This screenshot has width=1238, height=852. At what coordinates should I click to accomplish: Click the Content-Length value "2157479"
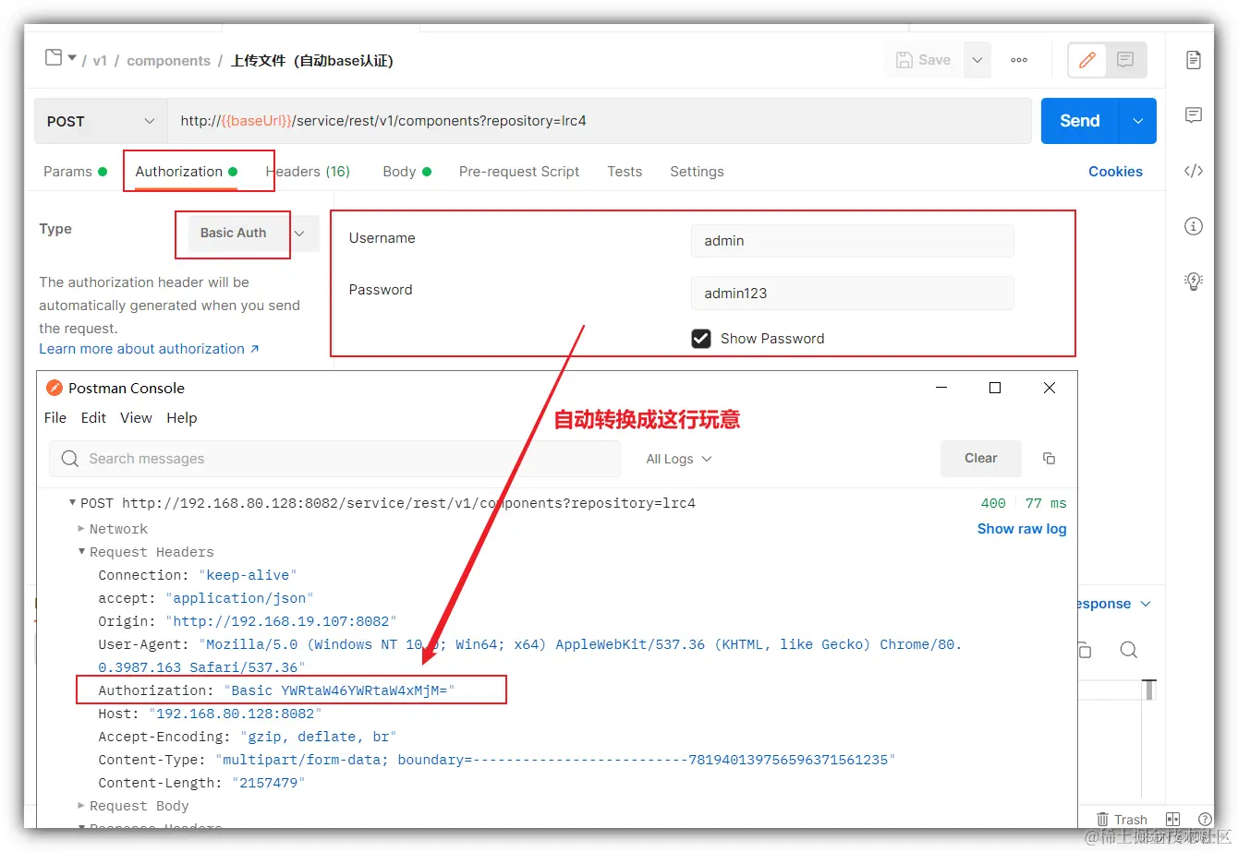268,783
